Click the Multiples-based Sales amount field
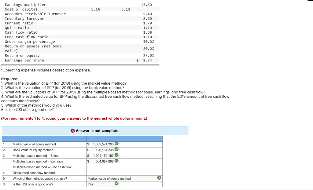The image size is (313, 190). tap(103, 156)
